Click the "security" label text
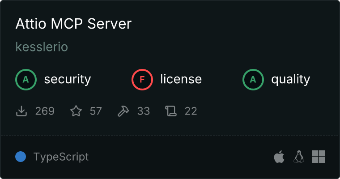340x179 pixels. click(67, 80)
